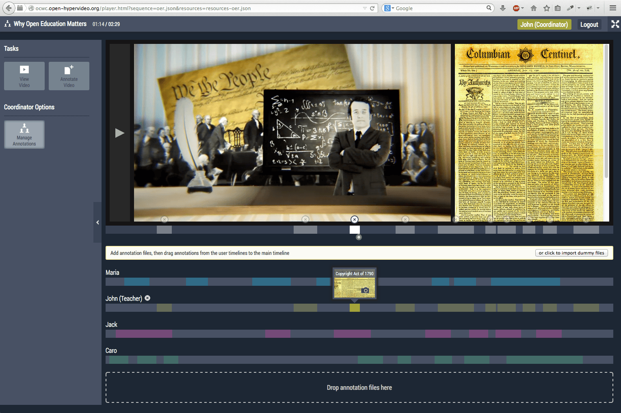Click the Logout button
This screenshot has height=413, width=621.
(x=589, y=24)
